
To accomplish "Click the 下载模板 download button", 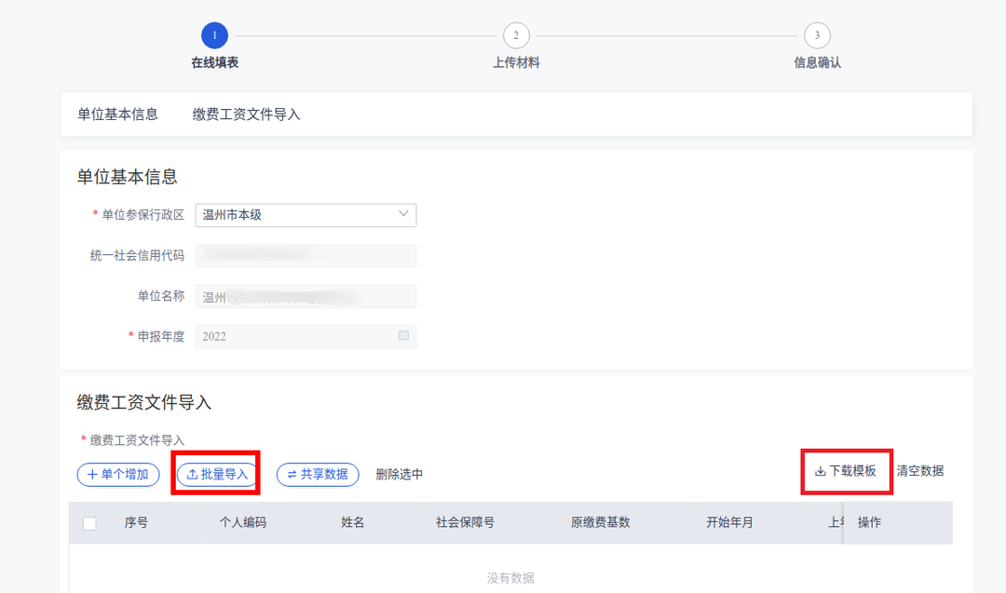I will pos(846,471).
